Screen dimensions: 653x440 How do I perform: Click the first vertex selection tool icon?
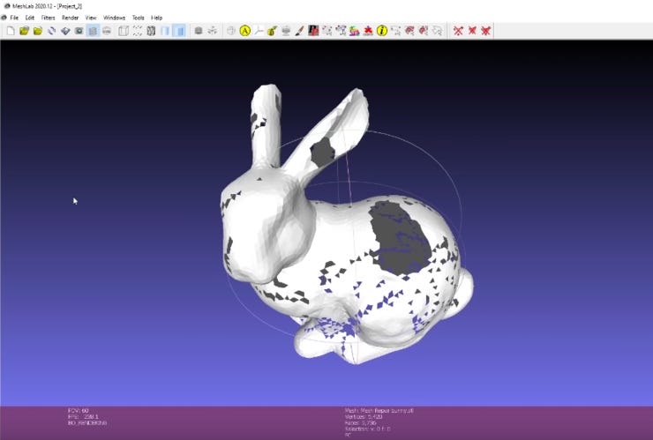click(x=326, y=30)
